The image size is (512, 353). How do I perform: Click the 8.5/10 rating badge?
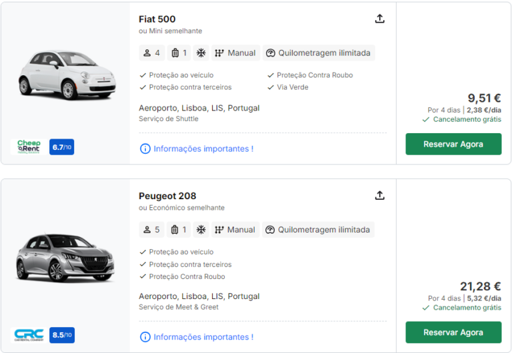pos(61,335)
